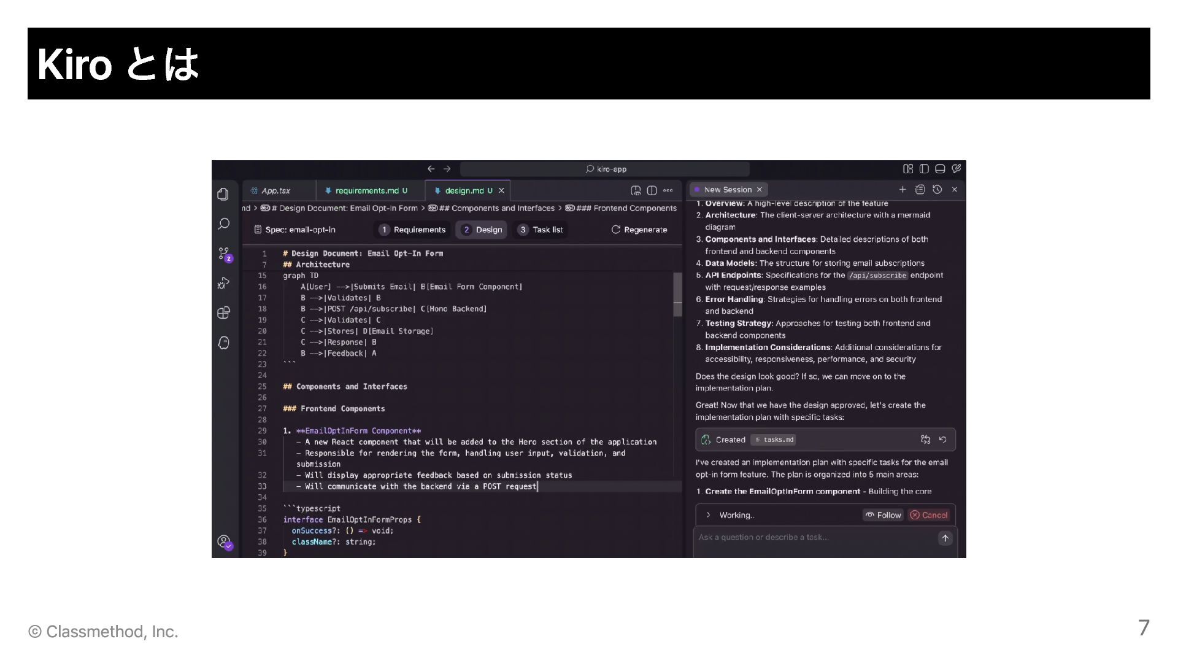Toggle the Kiro chat panel icon
1178x663 pixels.
956,169
